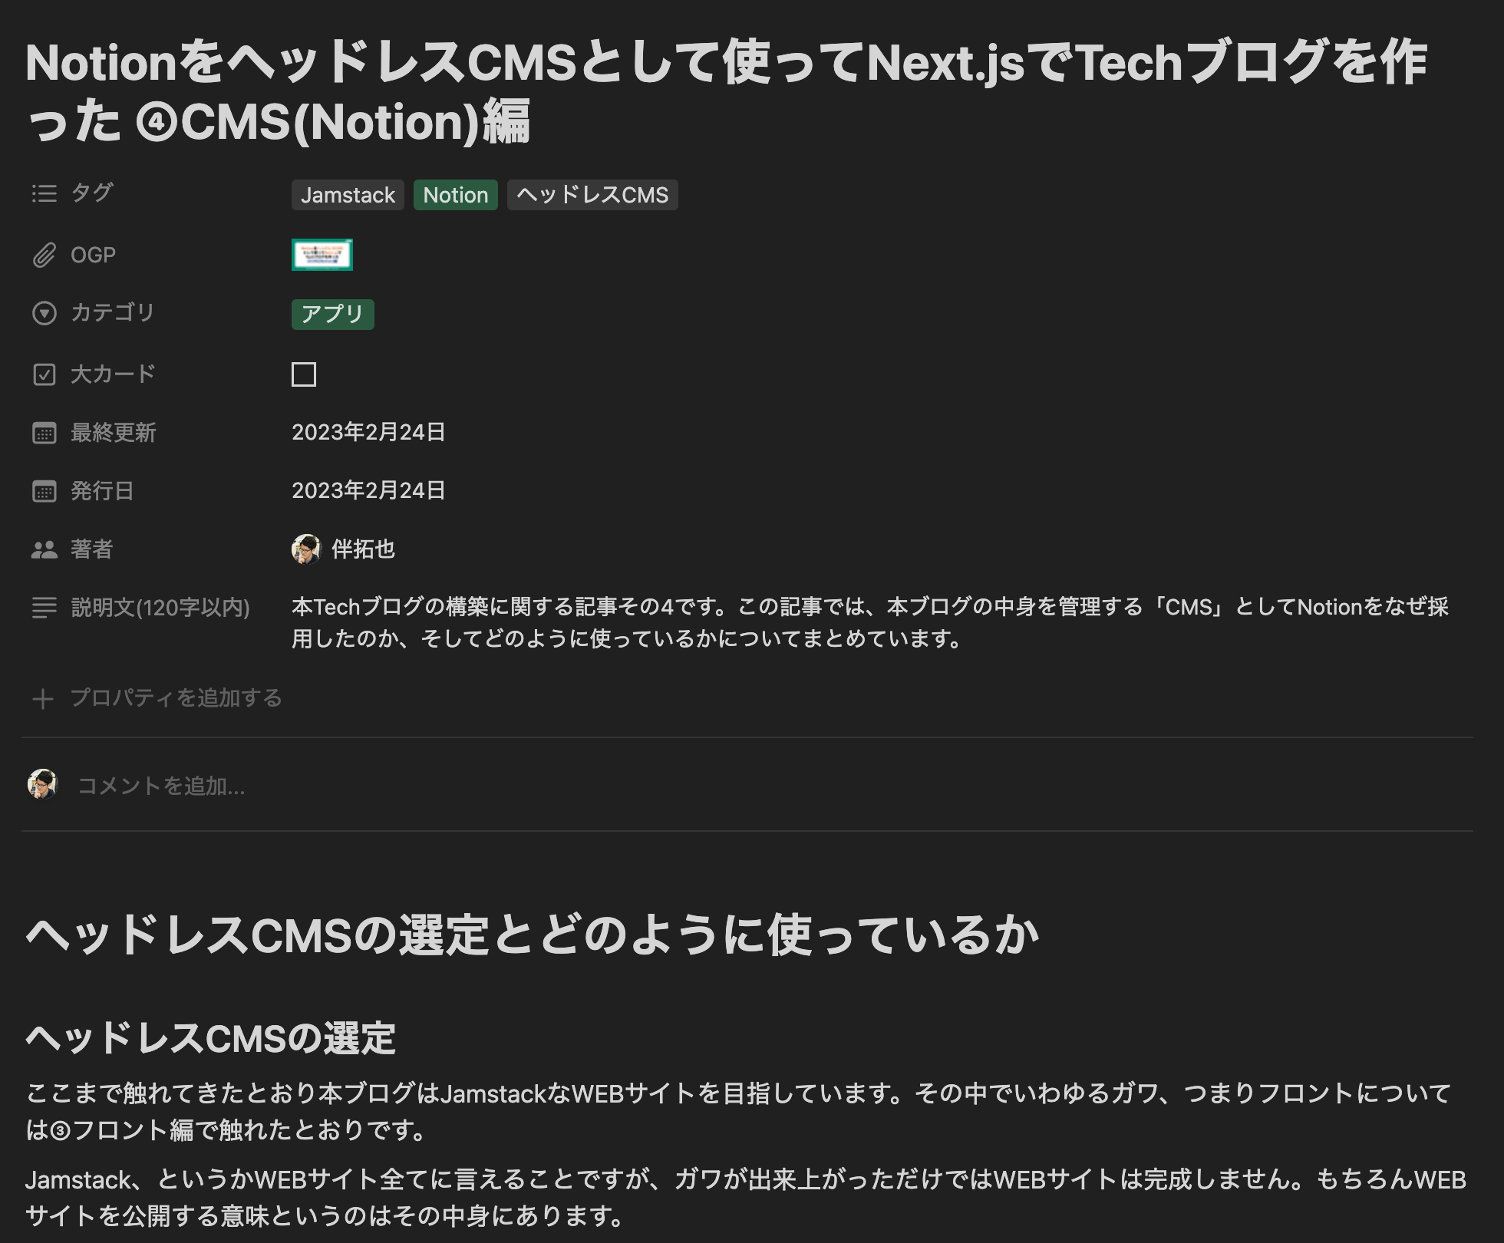Select the green Notion tag
This screenshot has width=1504, height=1243.
[455, 195]
